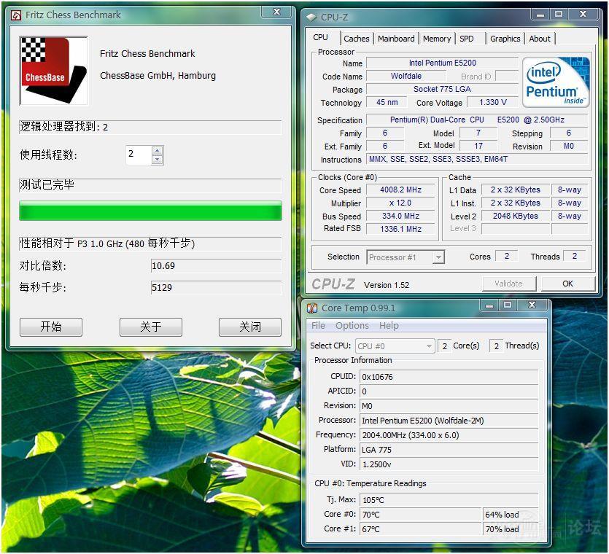Open the Memory tab
The width and height of the screenshot is (609, 554).
click(437, 39)
